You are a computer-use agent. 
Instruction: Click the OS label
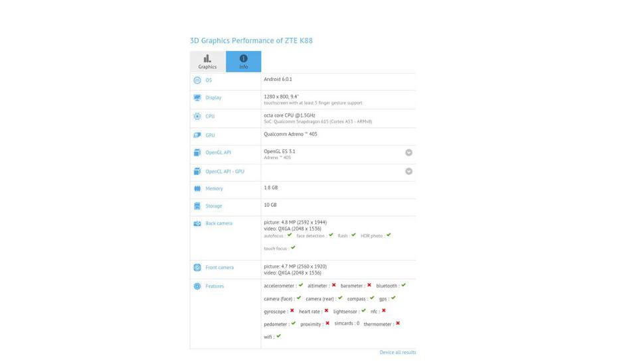pyautogui.click(x=209, y=80)
